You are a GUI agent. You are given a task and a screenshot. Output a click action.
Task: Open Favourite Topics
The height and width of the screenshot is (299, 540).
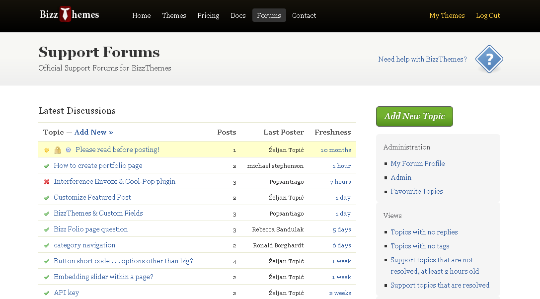(x=417, y=191)
